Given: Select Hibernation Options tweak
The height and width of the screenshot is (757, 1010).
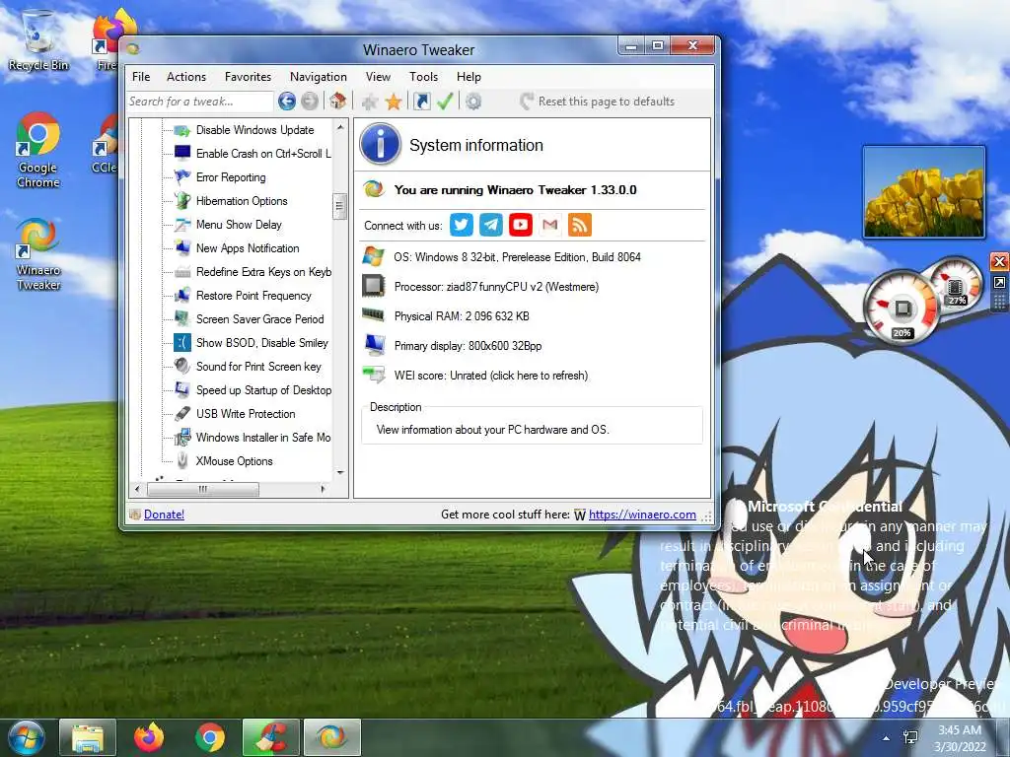Looking at the screenshot, I should point(242,201).
